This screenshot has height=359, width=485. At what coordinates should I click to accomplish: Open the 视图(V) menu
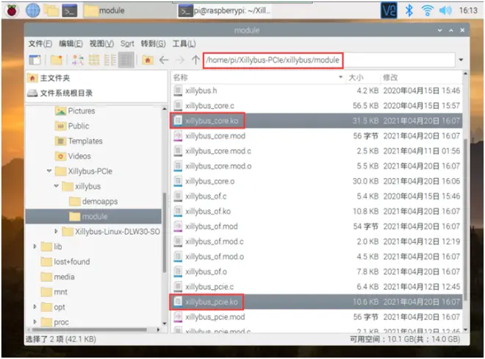click(x=101, y=43)
